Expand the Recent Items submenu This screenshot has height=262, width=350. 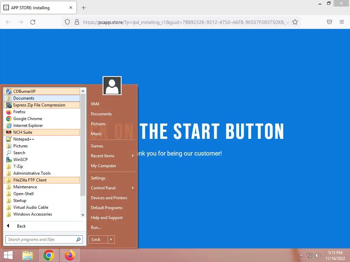pyautogui.click(x=112, y=156)
